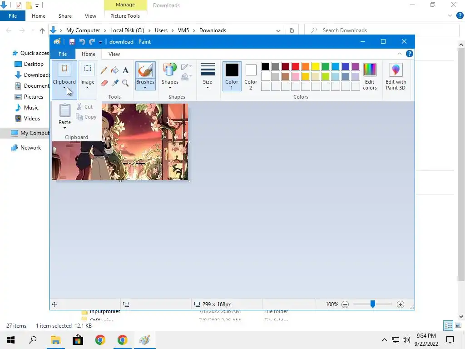The height and width of the screenshot is (349, 465).
Task: Click the Shape outline icon
Action: tap(186, 67)
